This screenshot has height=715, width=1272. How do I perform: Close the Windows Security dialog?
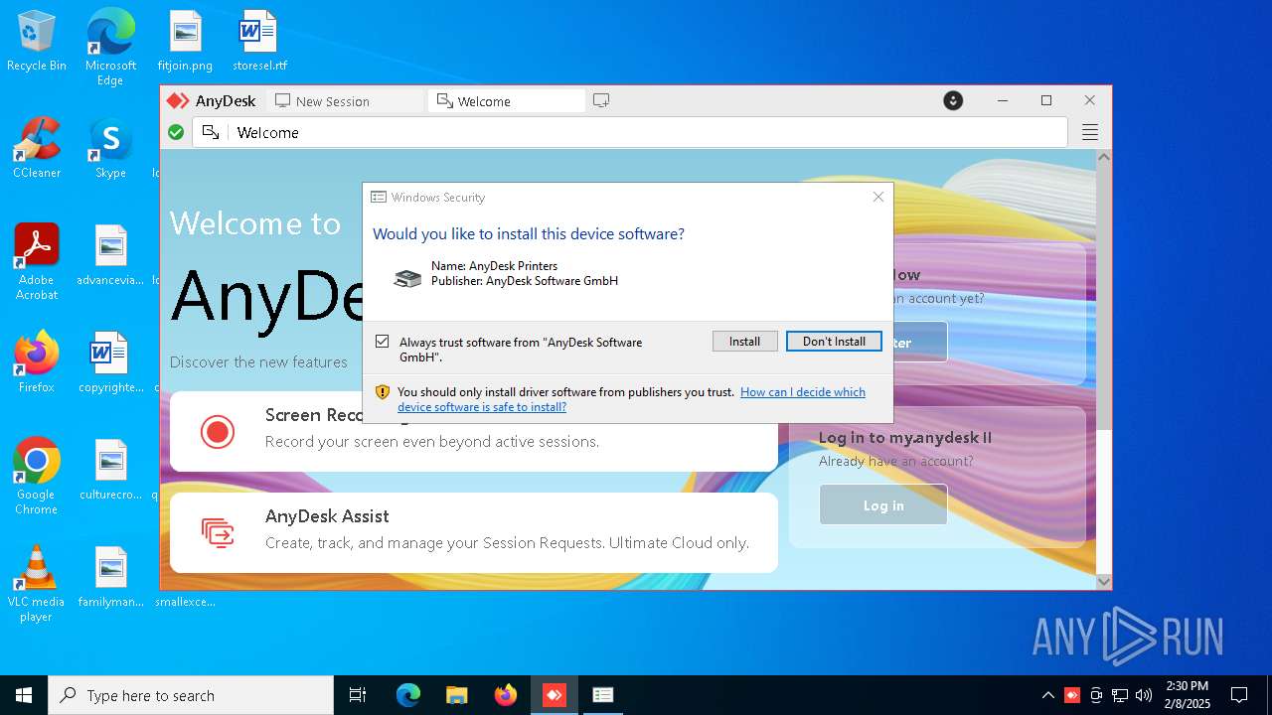click(x=878, y=197)
